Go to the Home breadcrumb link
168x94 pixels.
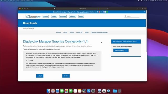pyautogui.click(x=24, y=29)
